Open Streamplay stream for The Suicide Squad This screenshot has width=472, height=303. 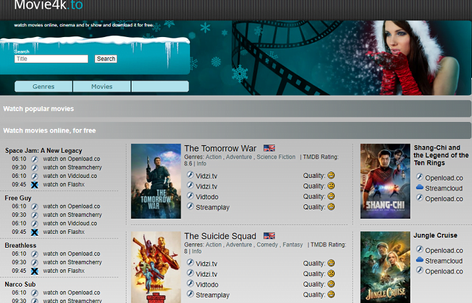tap(213, 295)
